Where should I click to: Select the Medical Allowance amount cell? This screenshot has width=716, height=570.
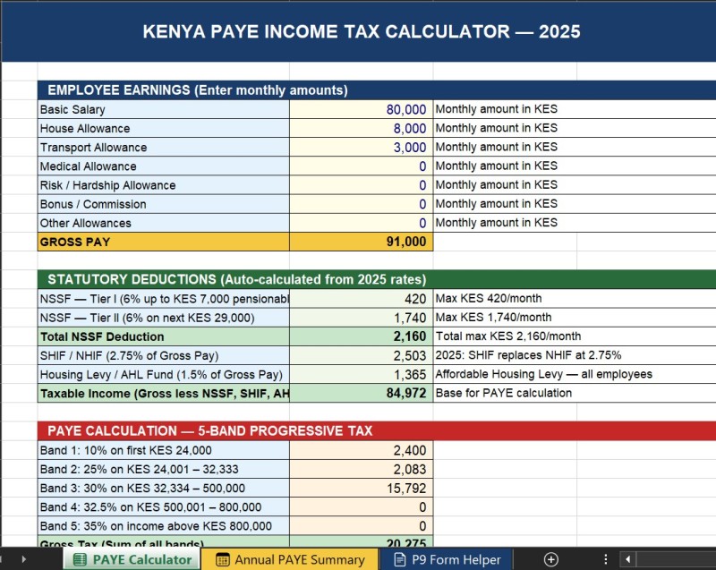tap(362, 166)
